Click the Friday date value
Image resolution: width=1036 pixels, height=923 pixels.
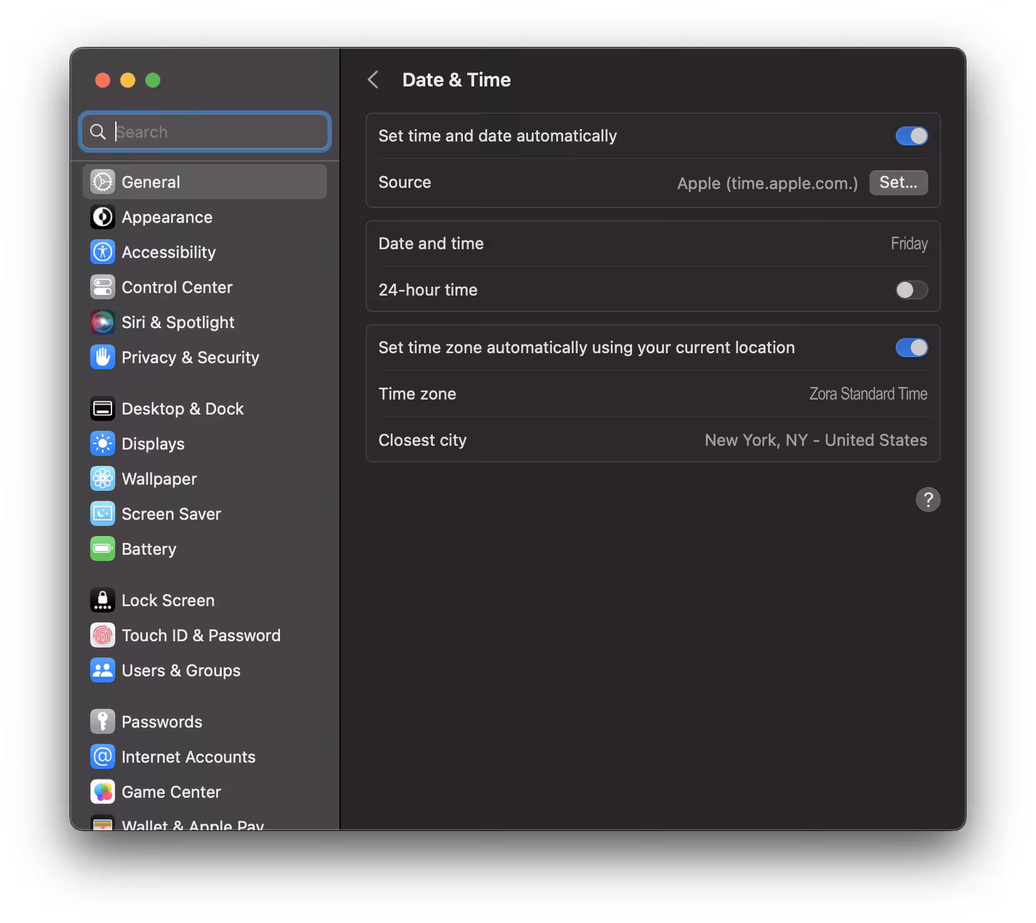[x=909, y=244]
